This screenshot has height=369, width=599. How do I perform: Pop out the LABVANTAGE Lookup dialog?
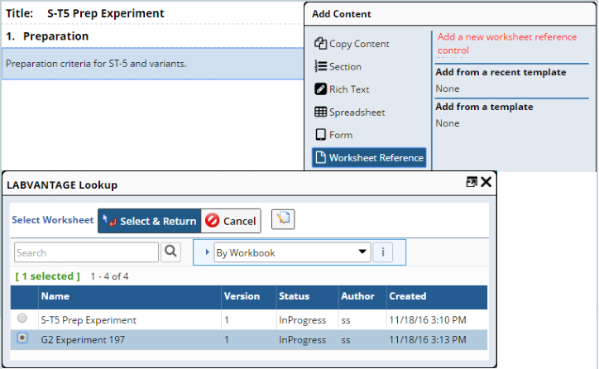coord(472,182)
